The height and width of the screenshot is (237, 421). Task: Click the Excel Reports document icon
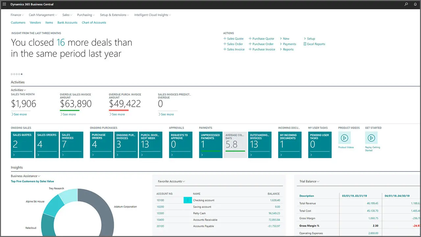pos(305,44)
